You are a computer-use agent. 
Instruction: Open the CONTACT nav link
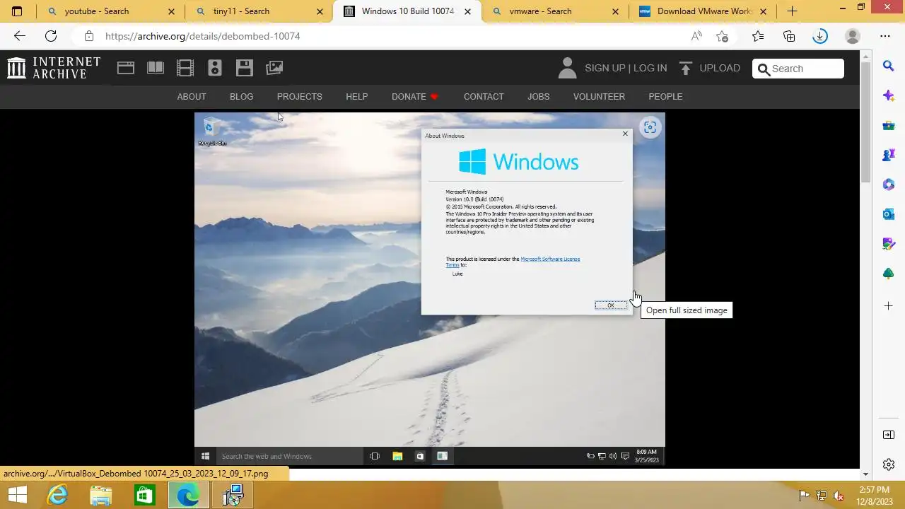pos(484,97)
